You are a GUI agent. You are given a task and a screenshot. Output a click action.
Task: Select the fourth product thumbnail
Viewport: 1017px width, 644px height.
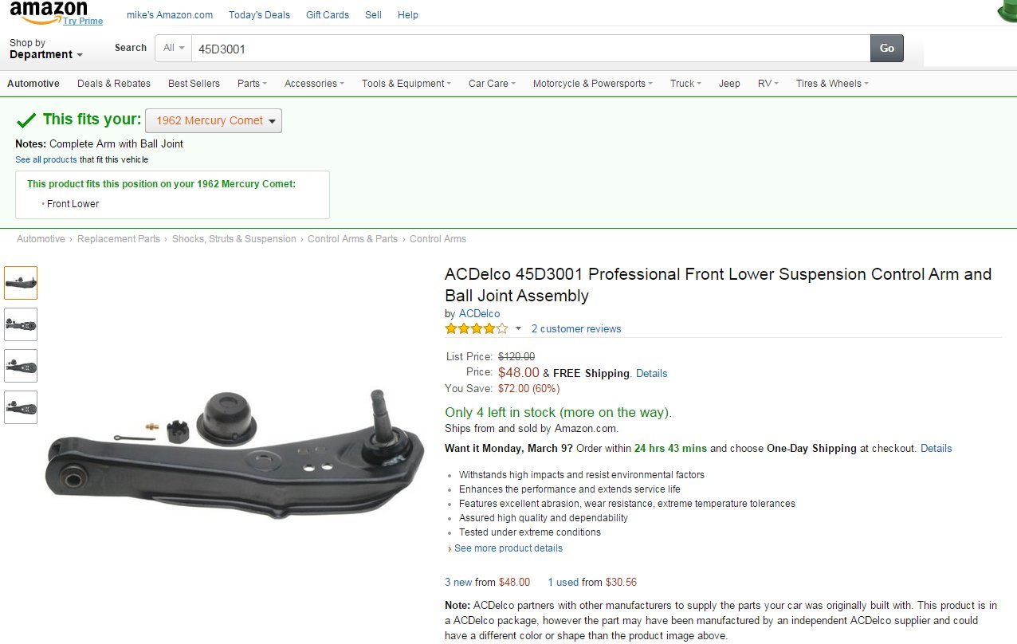[21, 407]
